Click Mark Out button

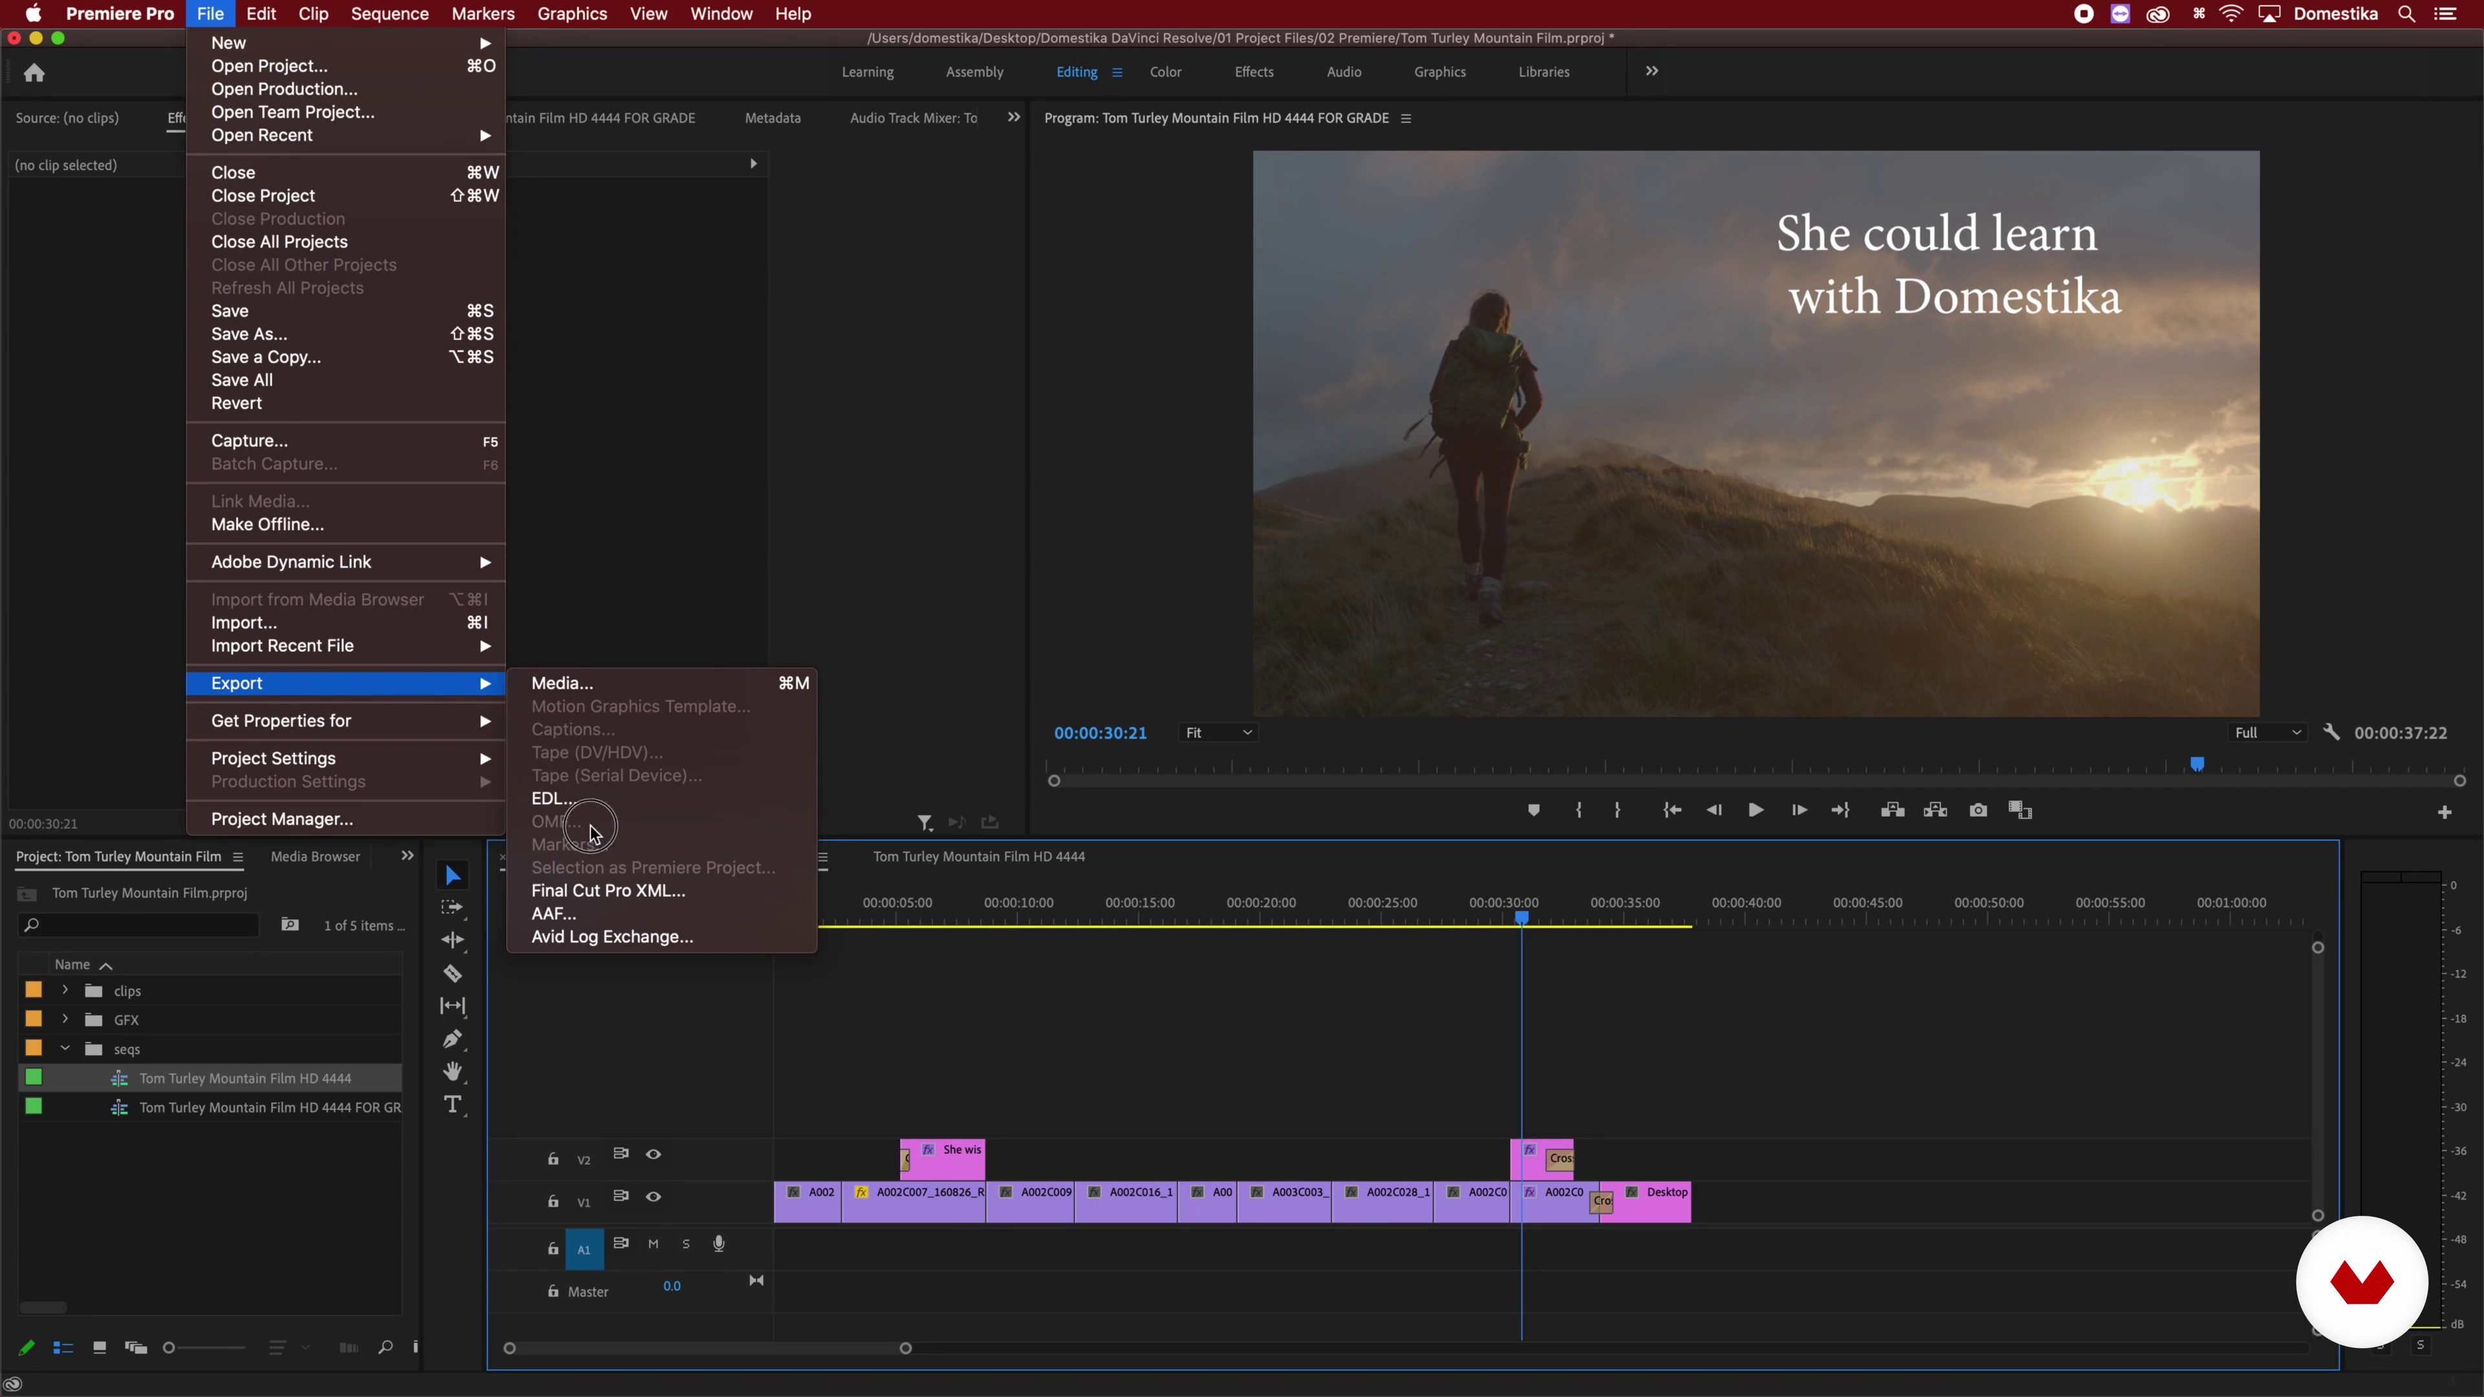[x=1617, y=811]
